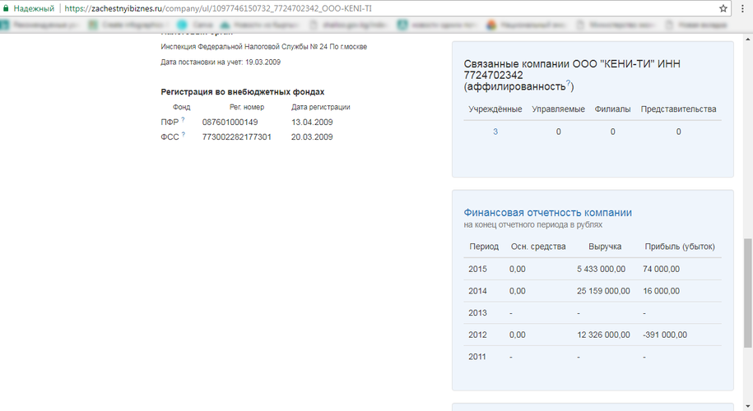
Task: Click period 2015 row label
Action: pyautogui.click(x=477, y=269)
